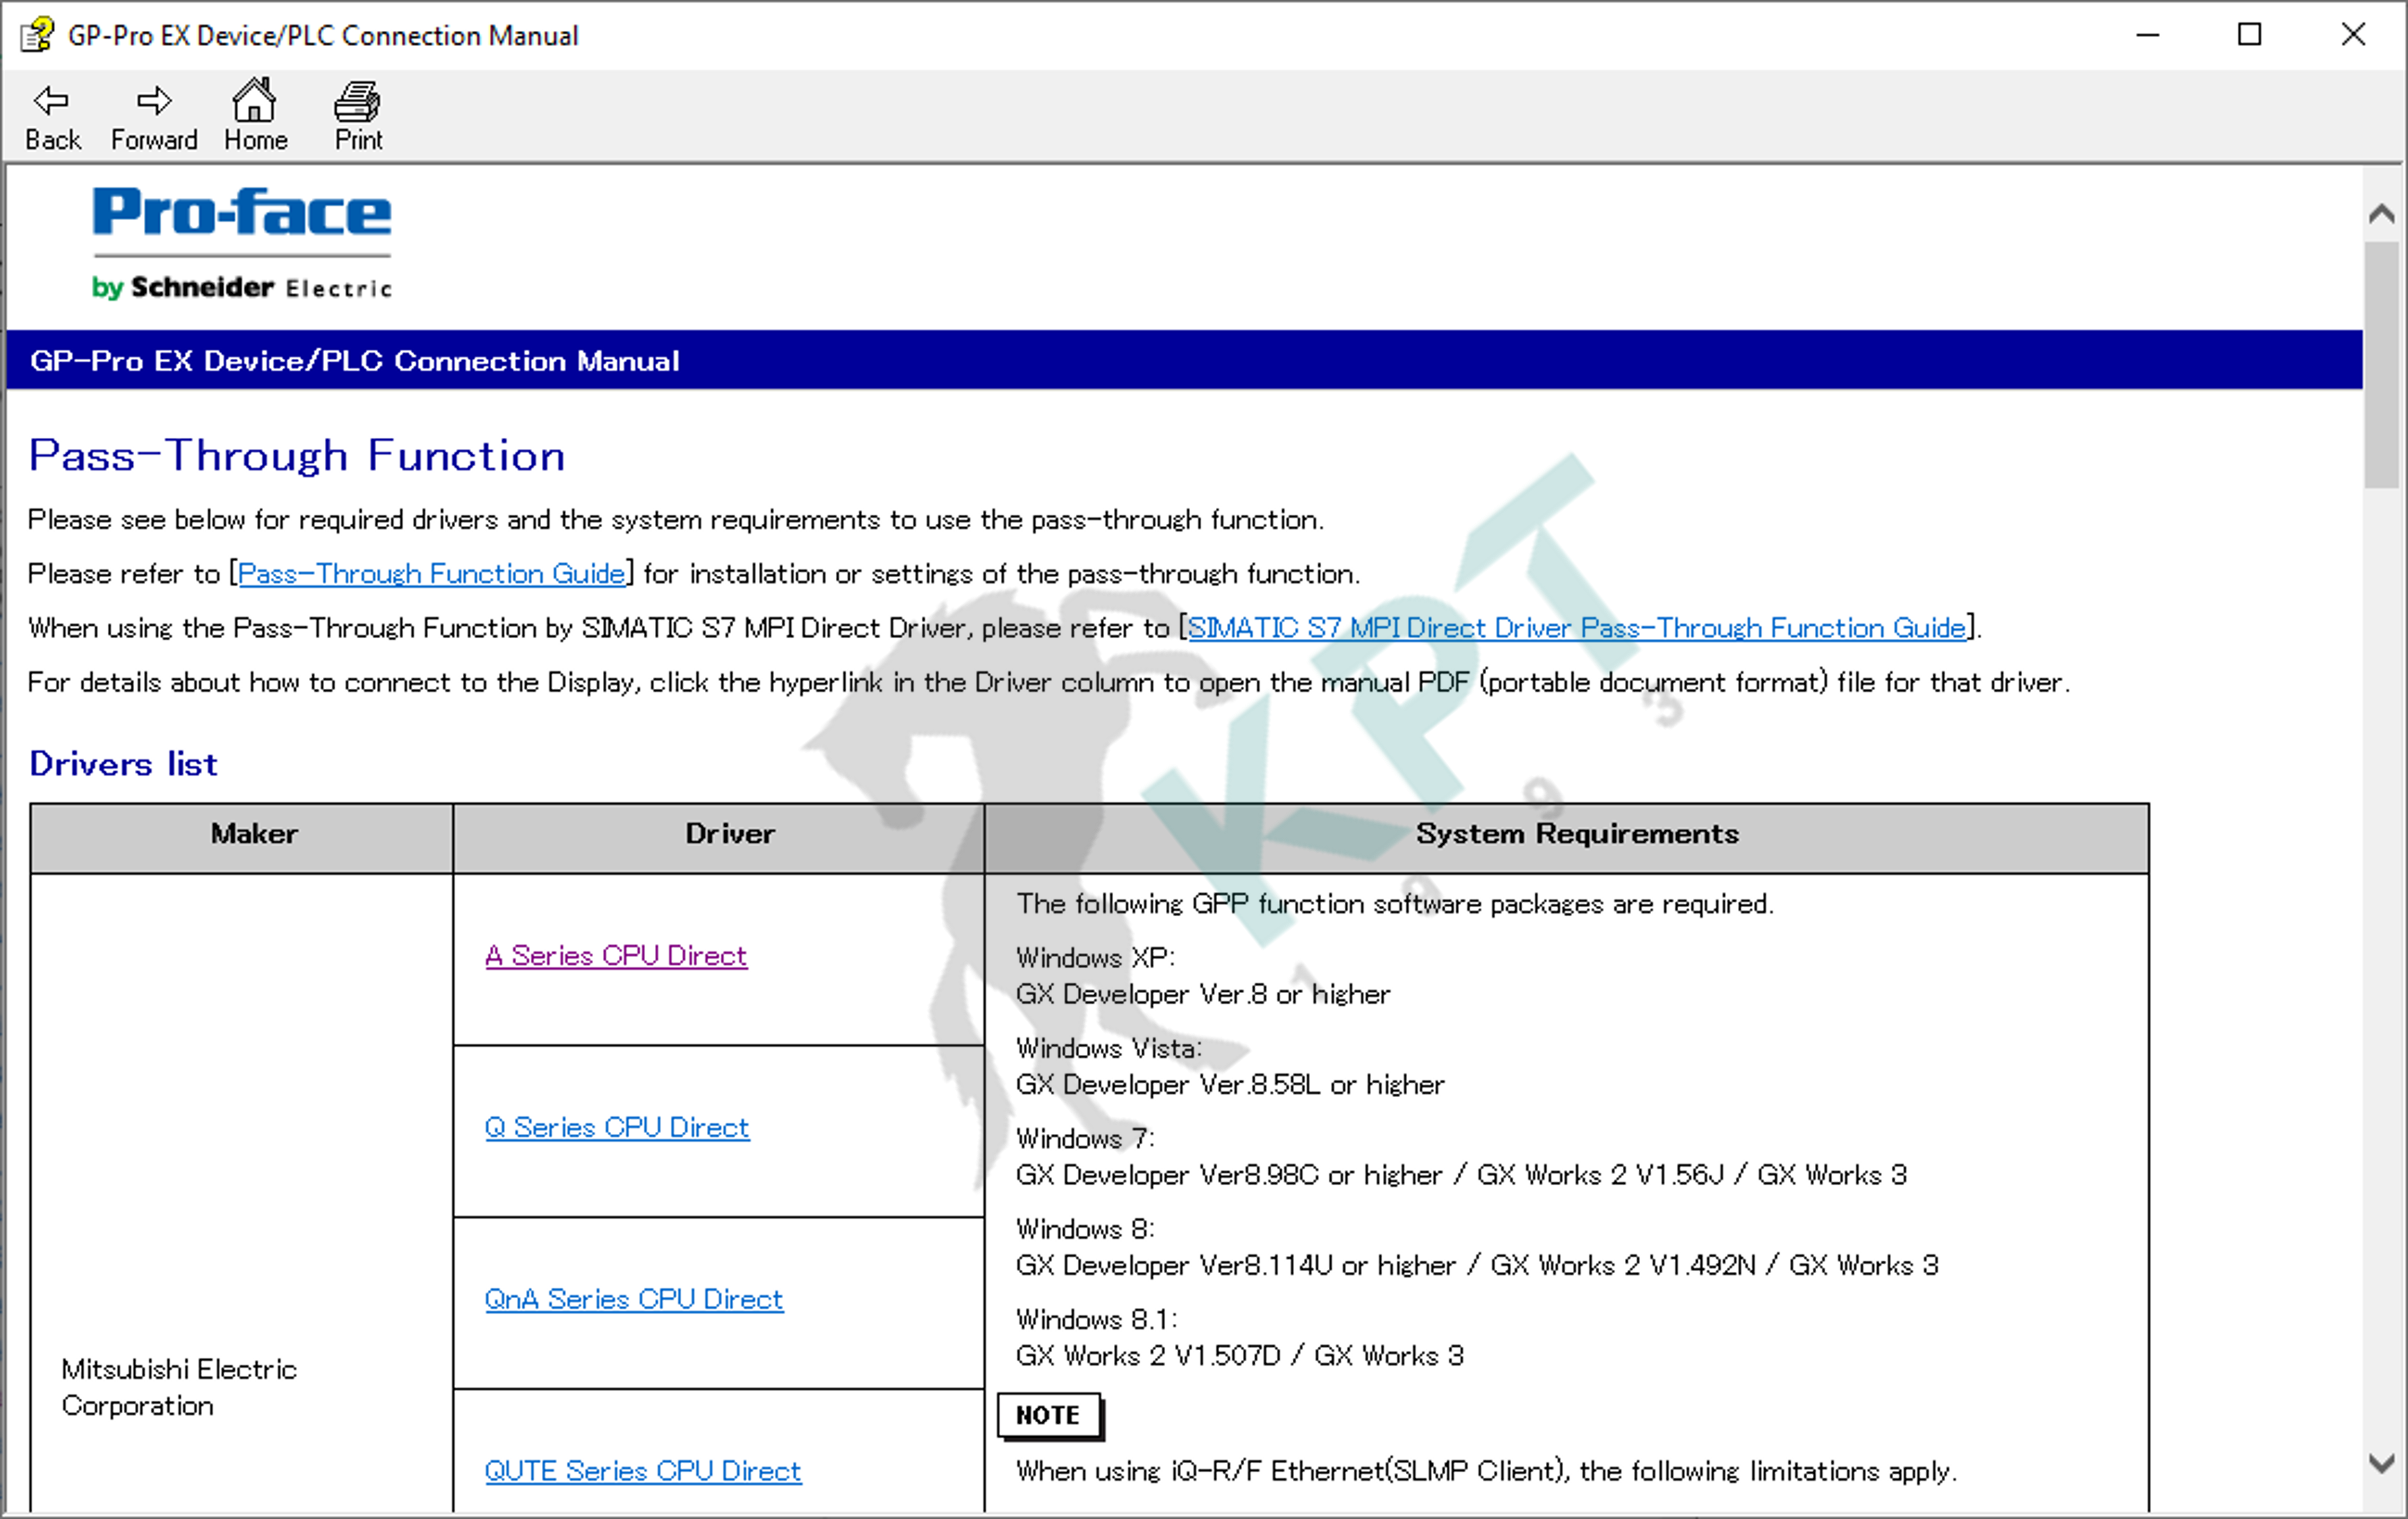This screenshot has height=1519, width=2408.
Task: Click the text GX Works 2 V1.507D / GX Works 3
Action: pos(1240,1356)
